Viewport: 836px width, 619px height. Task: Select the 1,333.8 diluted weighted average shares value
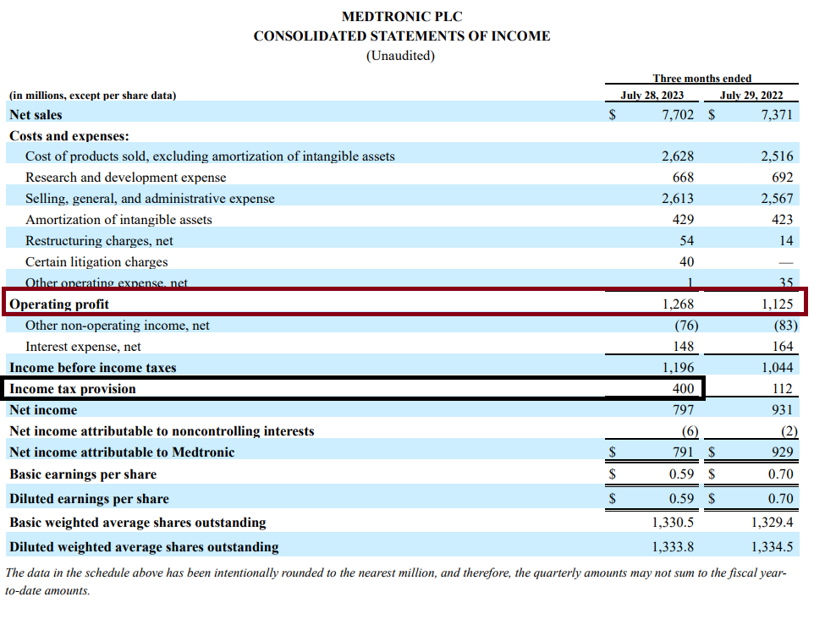pos(673,546)
